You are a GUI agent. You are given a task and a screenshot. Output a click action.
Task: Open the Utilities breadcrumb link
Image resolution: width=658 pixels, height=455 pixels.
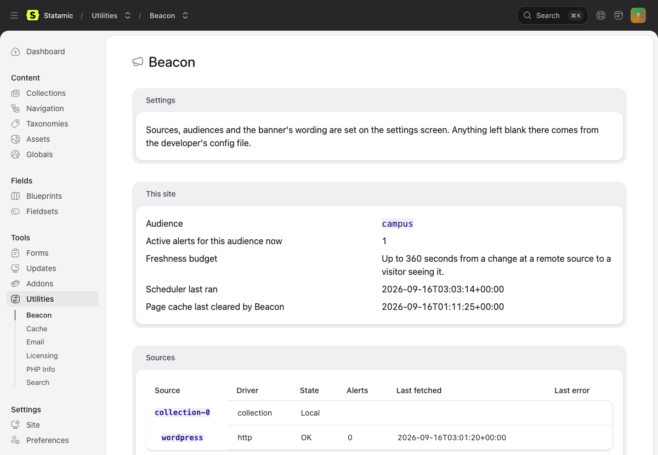coord(104,15)
